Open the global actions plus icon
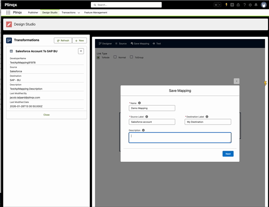The width and height of the screenshot is (269, 207). coord(232,5)
